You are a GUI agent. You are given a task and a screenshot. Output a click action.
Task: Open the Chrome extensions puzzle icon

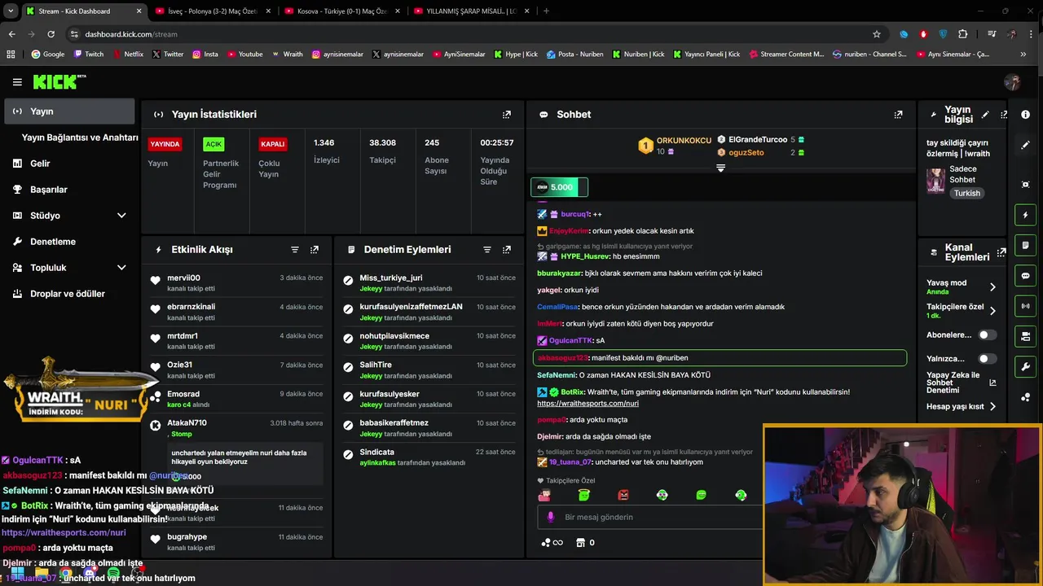click(963, 34)
